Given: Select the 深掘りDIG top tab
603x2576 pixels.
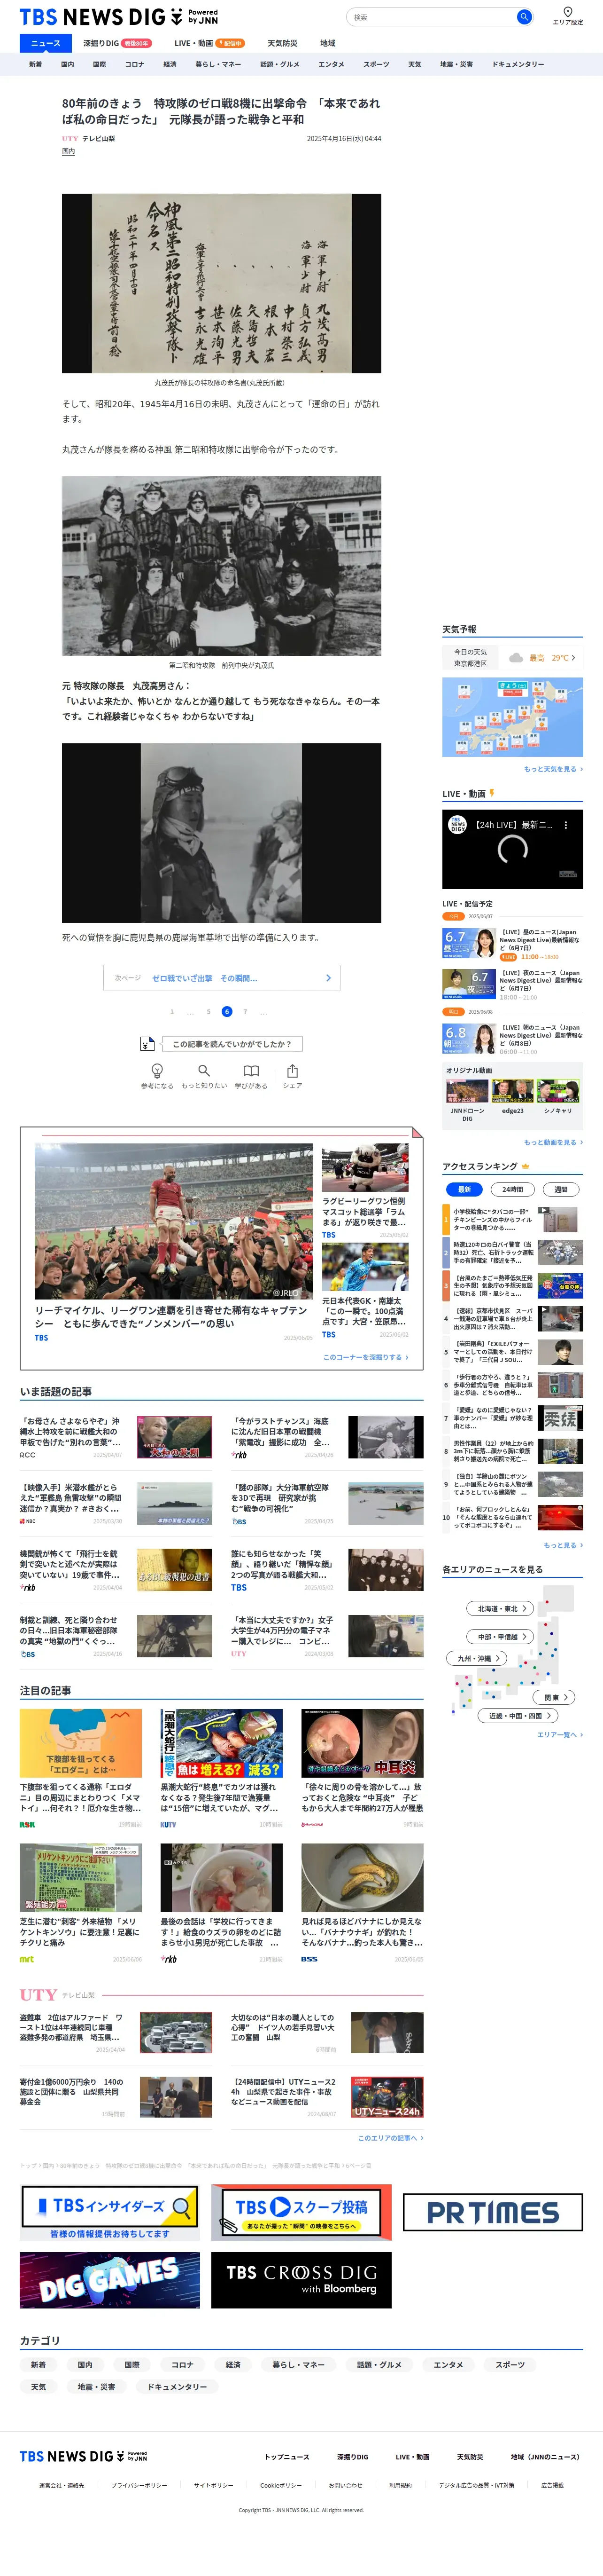Looking at the screenshot, I should 117,43.
